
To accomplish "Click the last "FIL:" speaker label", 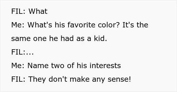I will point(18,79).
